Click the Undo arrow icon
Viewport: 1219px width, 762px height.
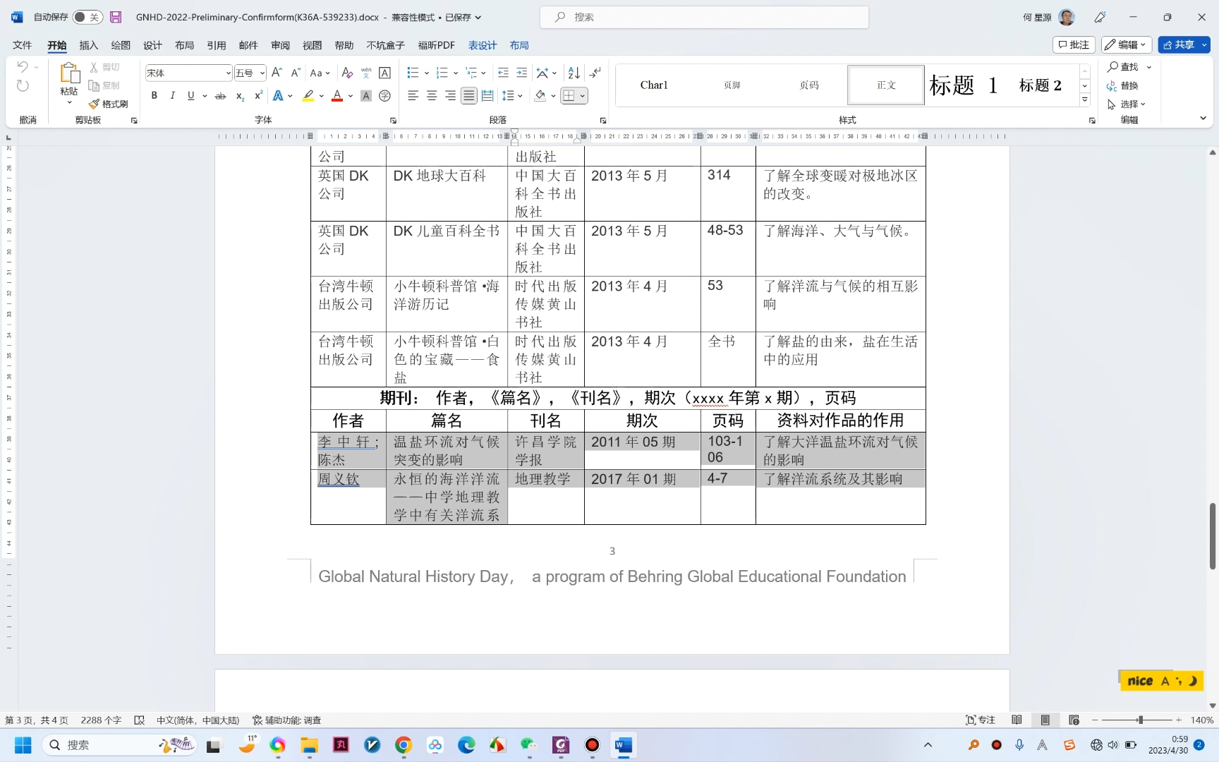(x=23, y=66)
